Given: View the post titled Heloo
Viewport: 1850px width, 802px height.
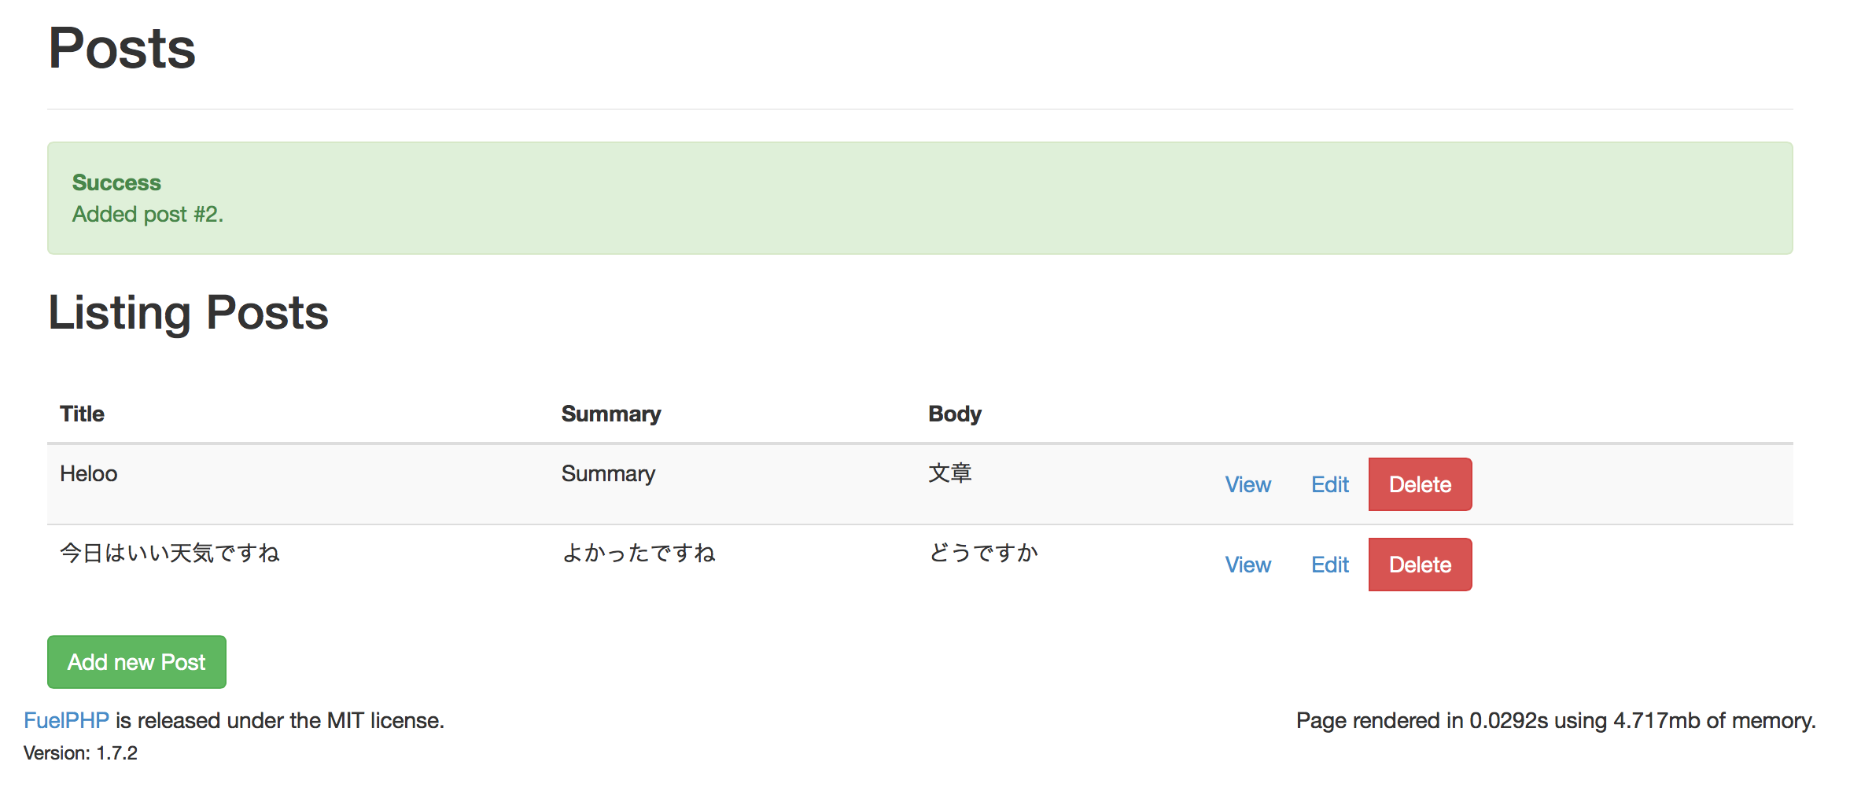Looking at the screenshot, I should point(1248,484).
